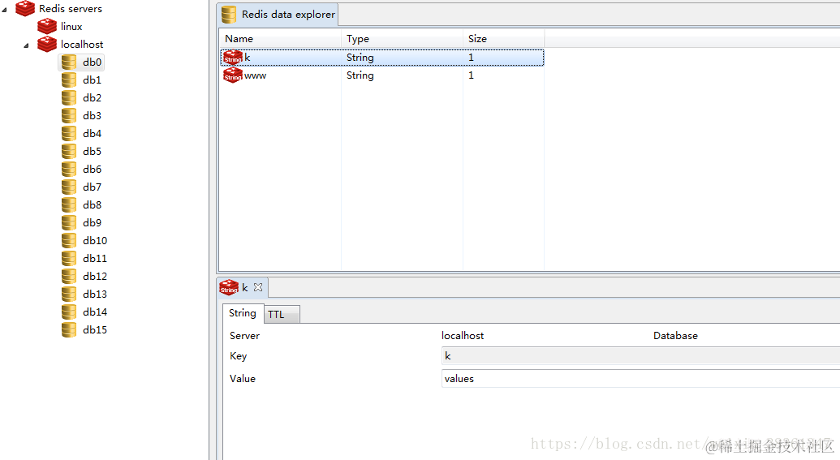Click the Key label in details form
840x460 pixels.
[x=238, y=356]
